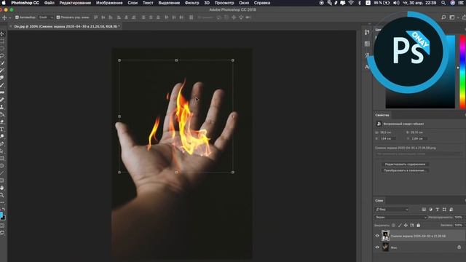Screen dimensions: 466x262
Task: Switch to the Слои panel tab
Action: coord(379,201)
